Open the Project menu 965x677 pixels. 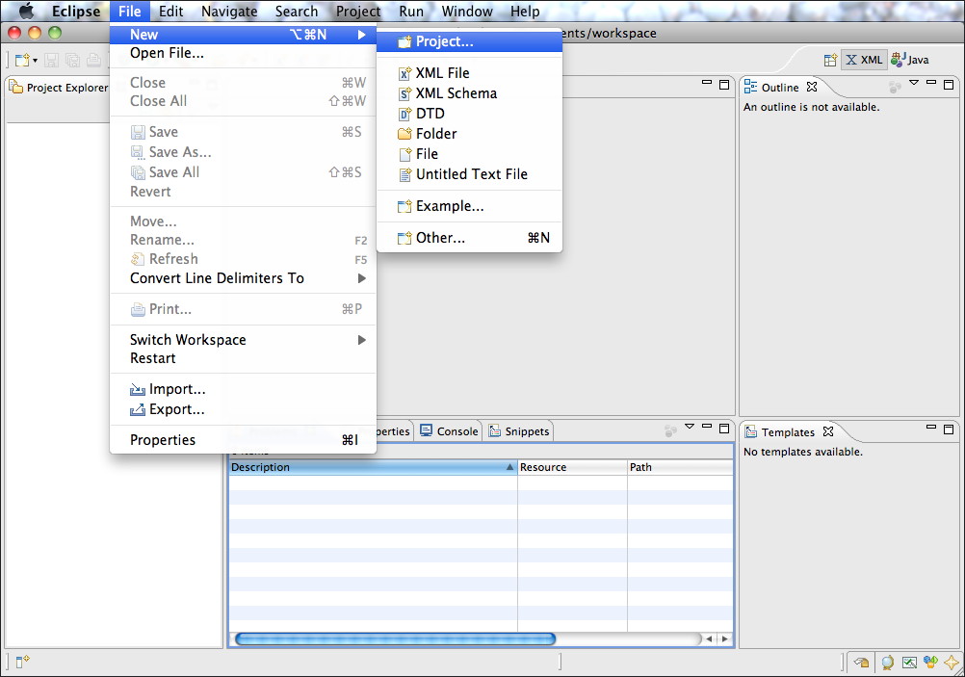pyautogui.click(x=358, y=12)
